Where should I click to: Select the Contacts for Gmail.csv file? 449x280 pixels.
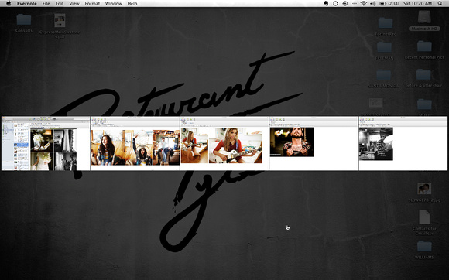click(x=424, y=223)
